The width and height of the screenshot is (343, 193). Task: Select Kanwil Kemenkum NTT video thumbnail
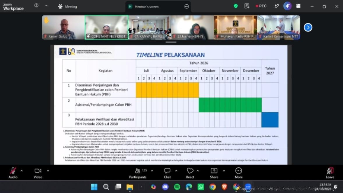click(x=279, y=27)
